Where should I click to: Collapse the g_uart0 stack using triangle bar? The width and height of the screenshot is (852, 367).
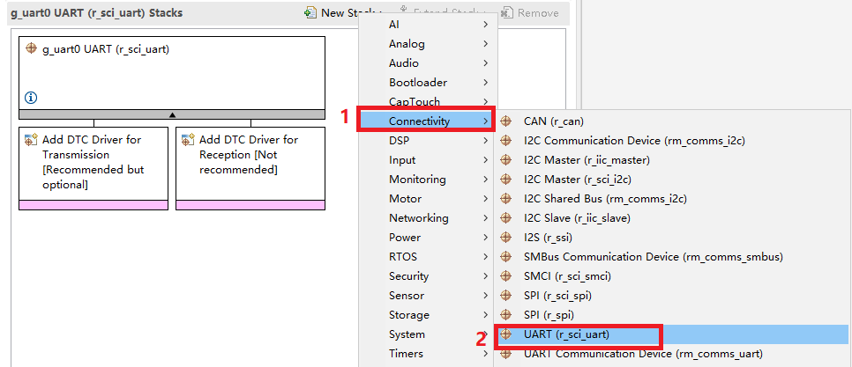tap(172, 114)
